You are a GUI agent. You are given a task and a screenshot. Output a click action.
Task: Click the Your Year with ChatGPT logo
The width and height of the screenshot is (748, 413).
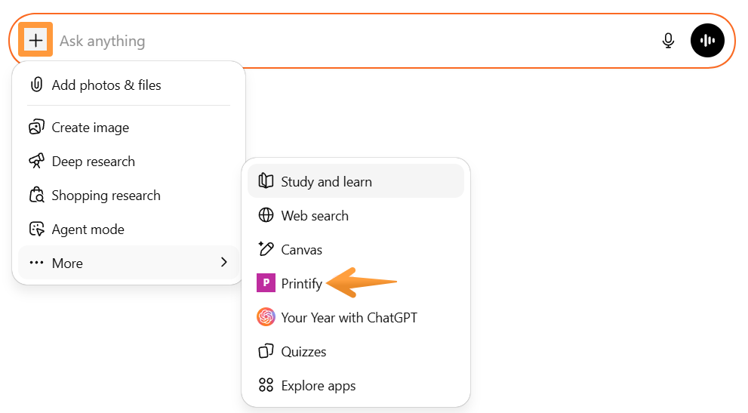[x=266, y=316]
